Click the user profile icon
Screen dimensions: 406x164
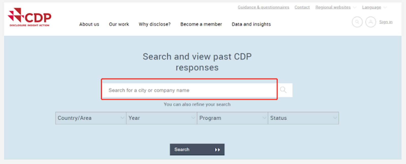(x=370, y=22)
